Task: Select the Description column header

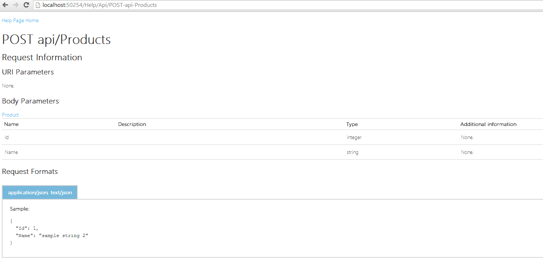Action: coord(132,124)
